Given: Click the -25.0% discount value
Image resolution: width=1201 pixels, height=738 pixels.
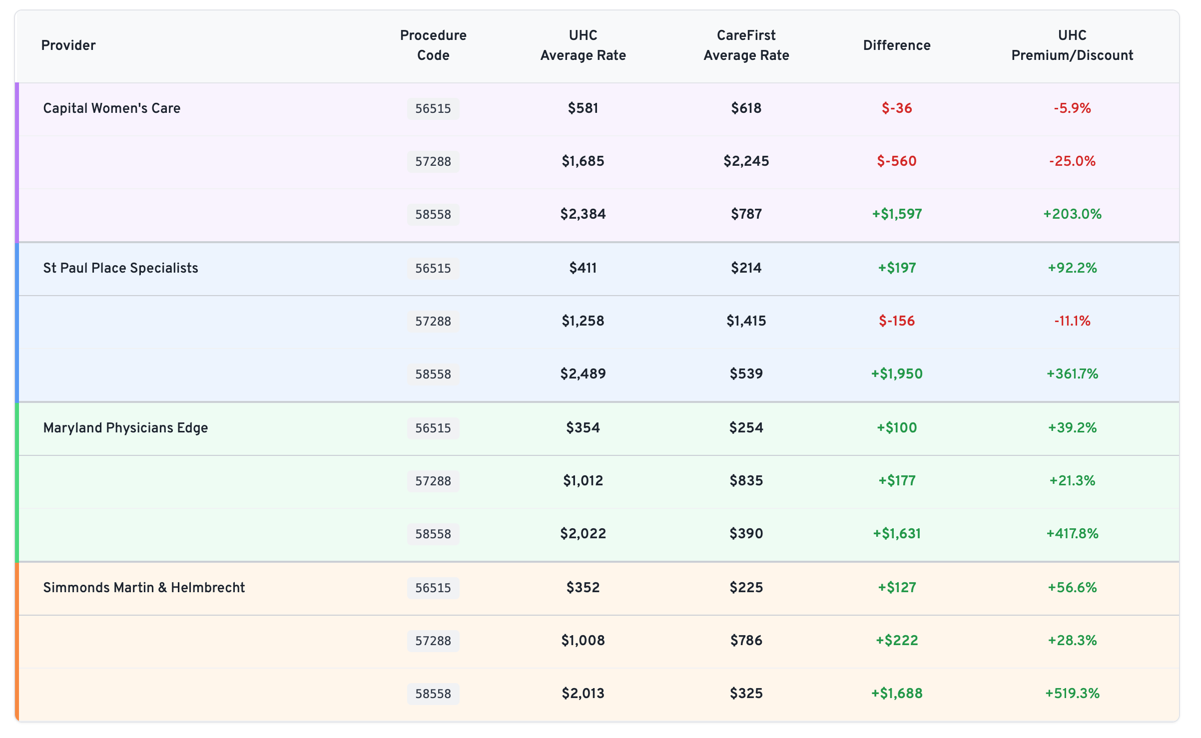Looking at the screenshot, I should (1072, 161).
